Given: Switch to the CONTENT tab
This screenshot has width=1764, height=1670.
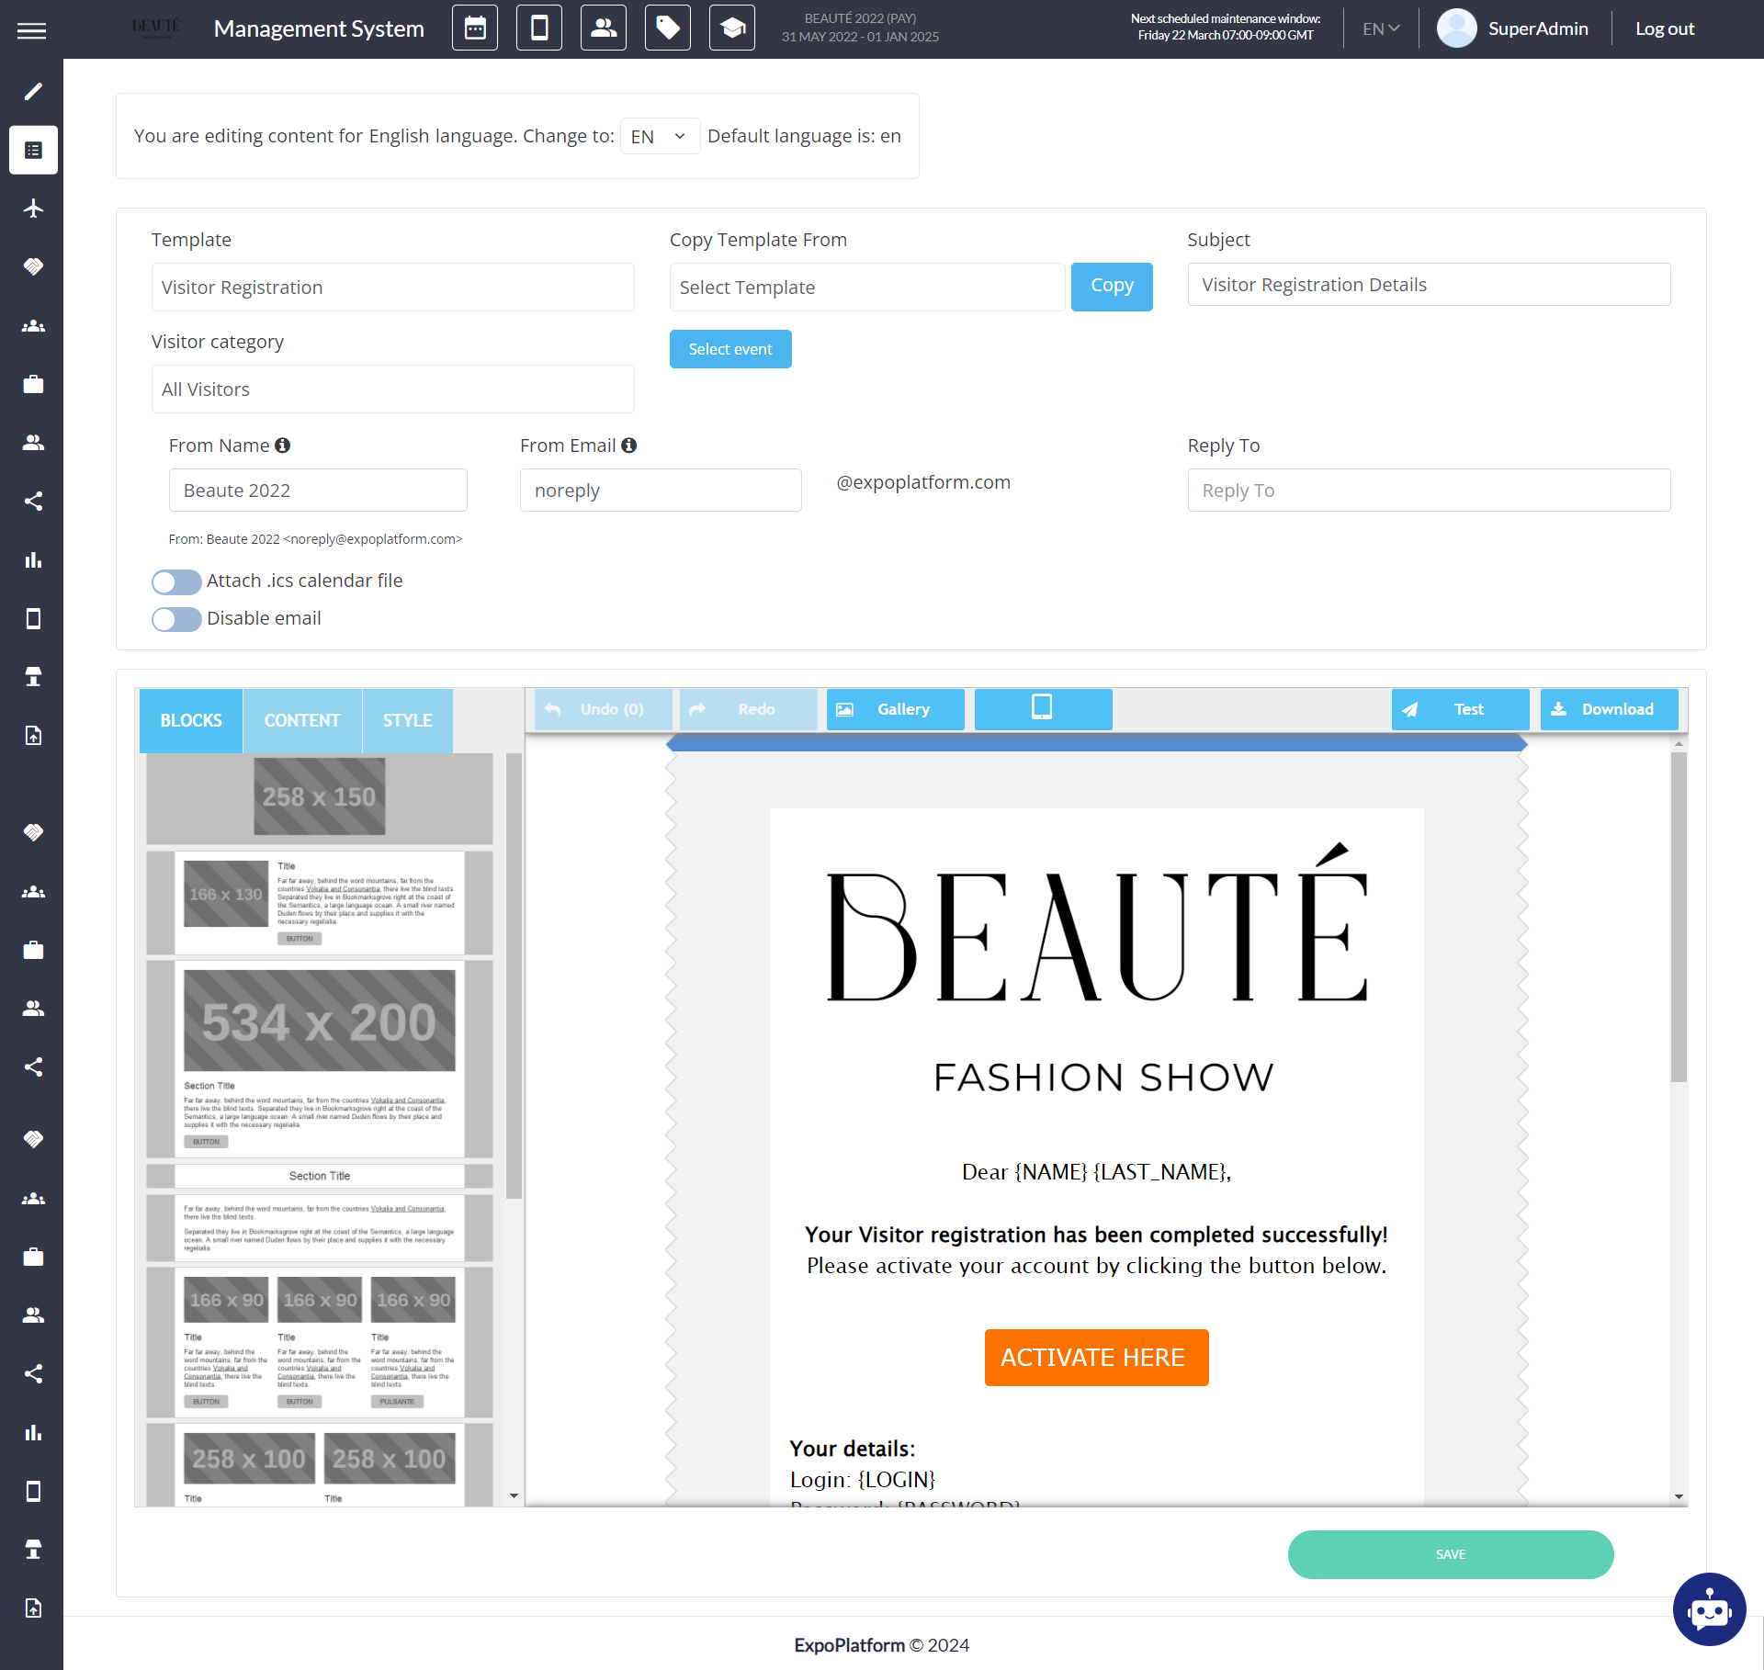Looking at the screenshot, I should point(302,721).
